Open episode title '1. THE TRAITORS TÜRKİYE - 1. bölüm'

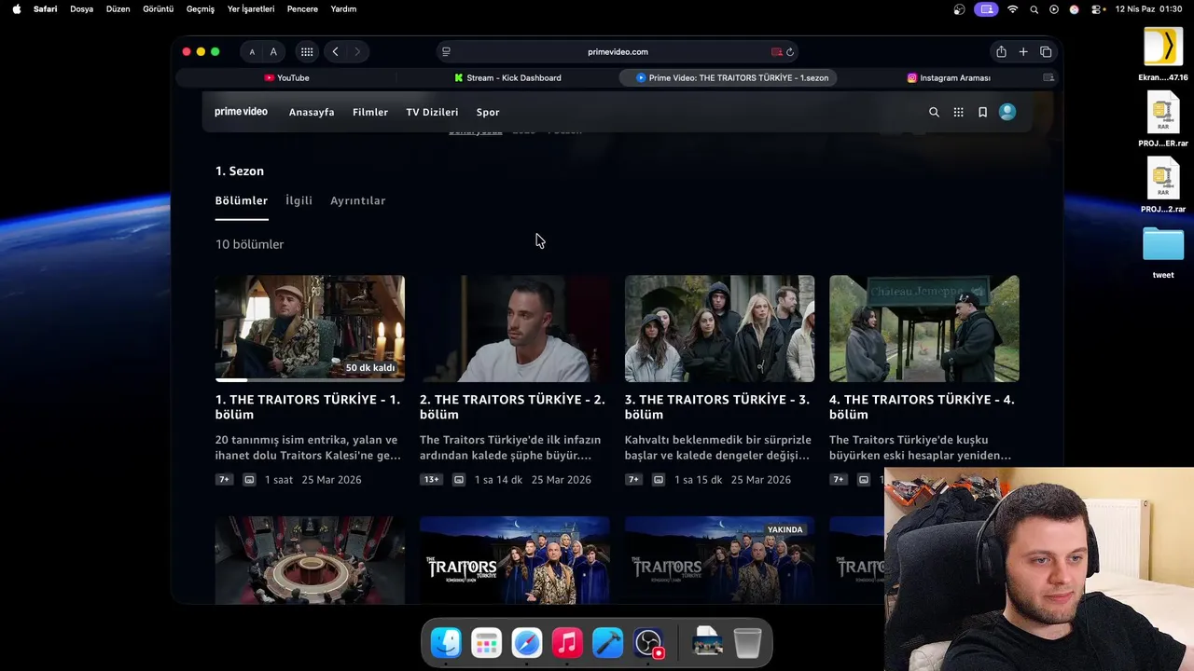click(308, 407)
